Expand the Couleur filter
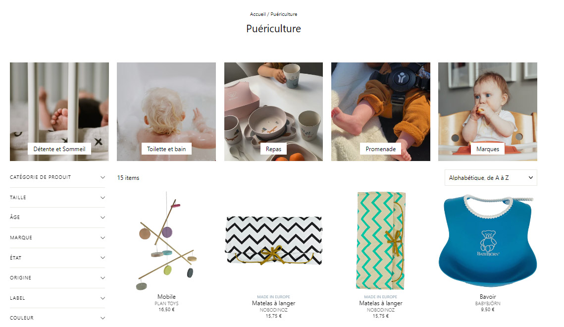The height and width of the screenshot is (327, 564). (x=57, y=318)
